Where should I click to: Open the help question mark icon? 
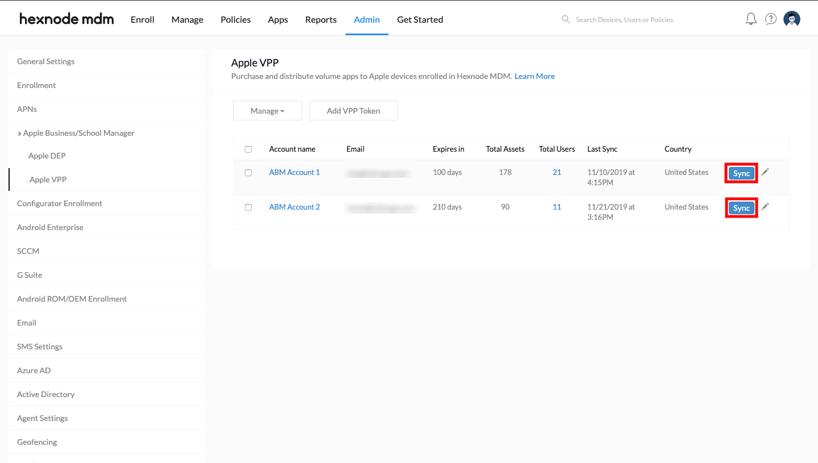pyautogui.click(x=771, y=19)
